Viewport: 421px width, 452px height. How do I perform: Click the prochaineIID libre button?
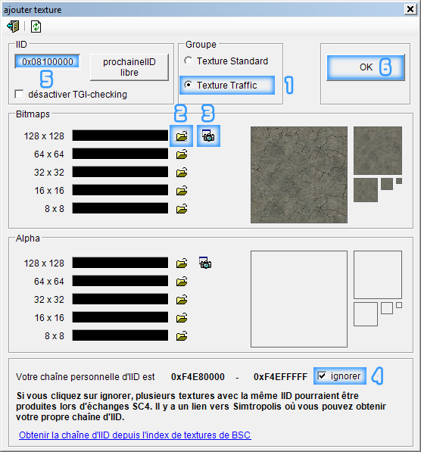129,67
